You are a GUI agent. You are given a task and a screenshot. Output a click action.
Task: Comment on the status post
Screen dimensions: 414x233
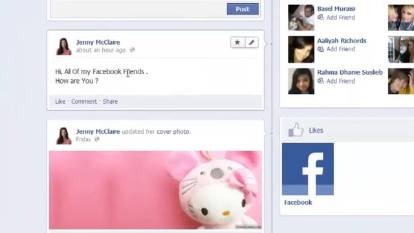tap(84, 102)
